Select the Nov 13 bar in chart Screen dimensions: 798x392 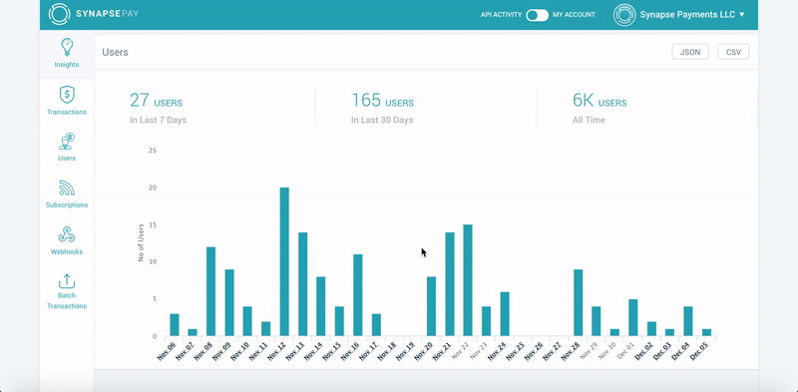coord(303,284)
